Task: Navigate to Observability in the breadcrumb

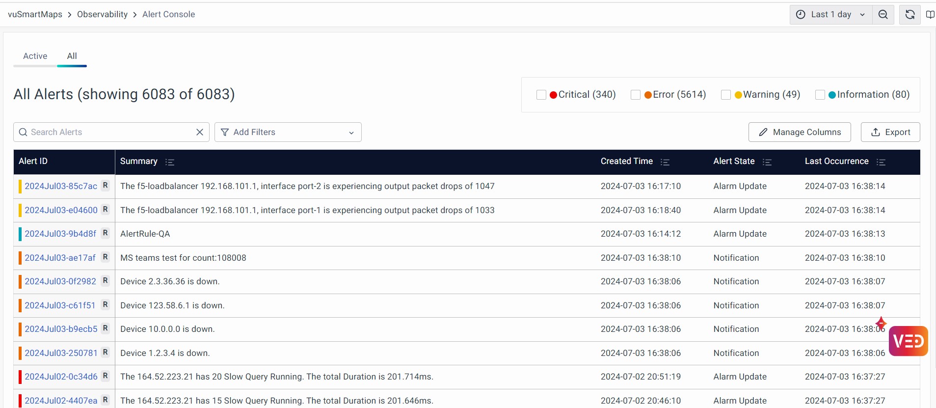Action: coord(102,14)
